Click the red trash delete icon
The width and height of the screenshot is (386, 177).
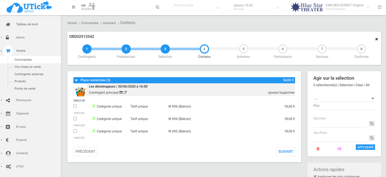point(318,149)
